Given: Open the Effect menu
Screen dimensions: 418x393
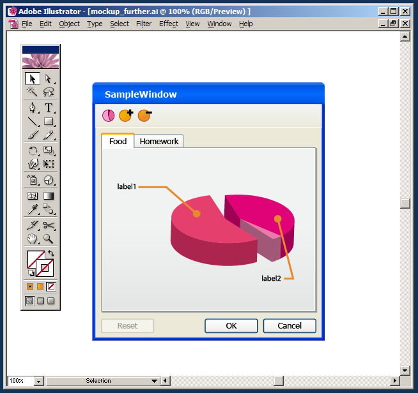Looking at the screenshot, I should [x=169, y=24].
